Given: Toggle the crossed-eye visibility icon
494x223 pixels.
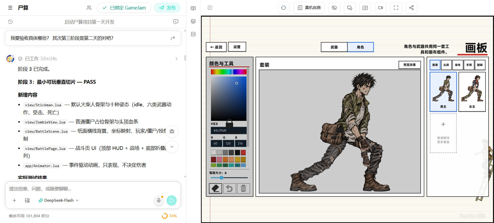Looking at the screenshot, I should (x=334, y=8).
